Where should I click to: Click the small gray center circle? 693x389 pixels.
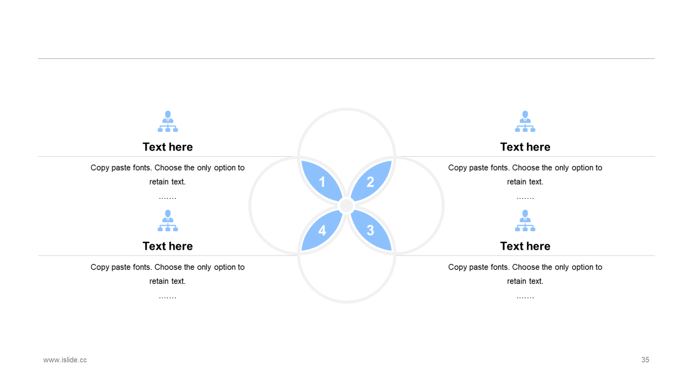[346, 206]
